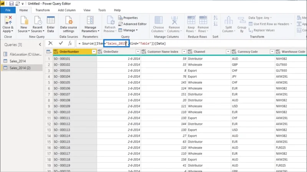Click the Remove Rows icon

click(203, 20)
